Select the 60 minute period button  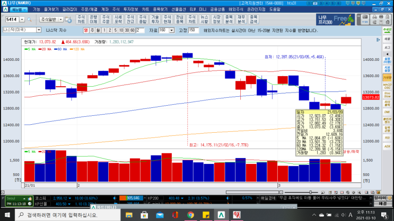(133, 30)
